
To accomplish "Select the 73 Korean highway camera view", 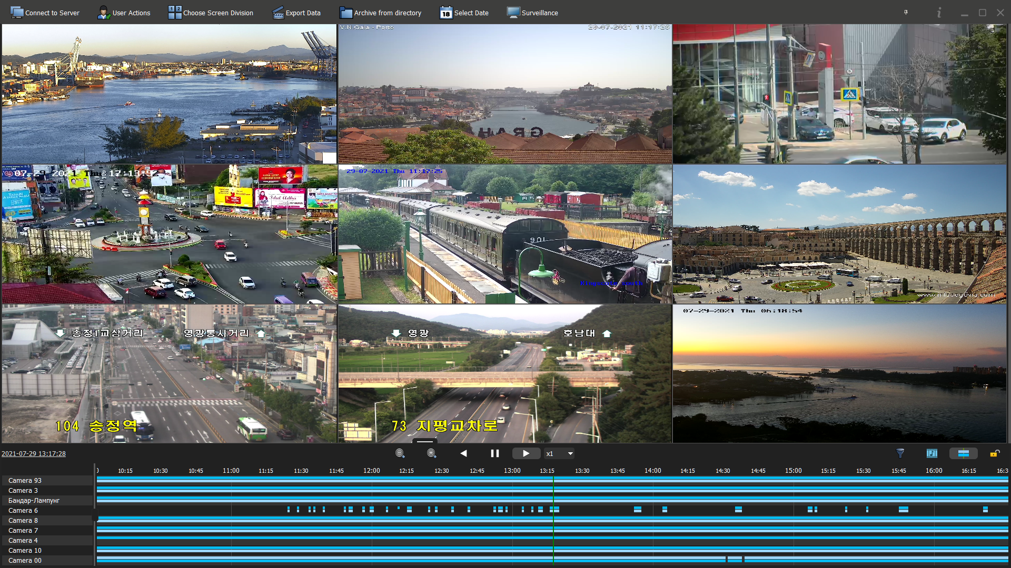I will pyautogui.click(x=505, y=374).
